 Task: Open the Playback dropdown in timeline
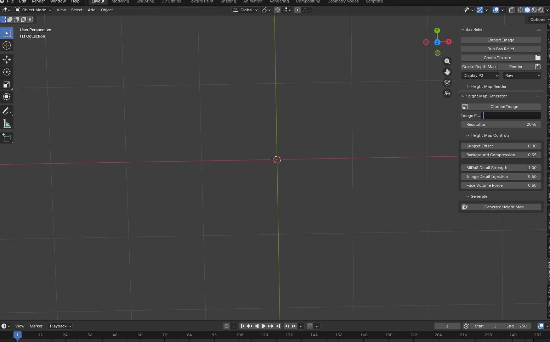60,326
